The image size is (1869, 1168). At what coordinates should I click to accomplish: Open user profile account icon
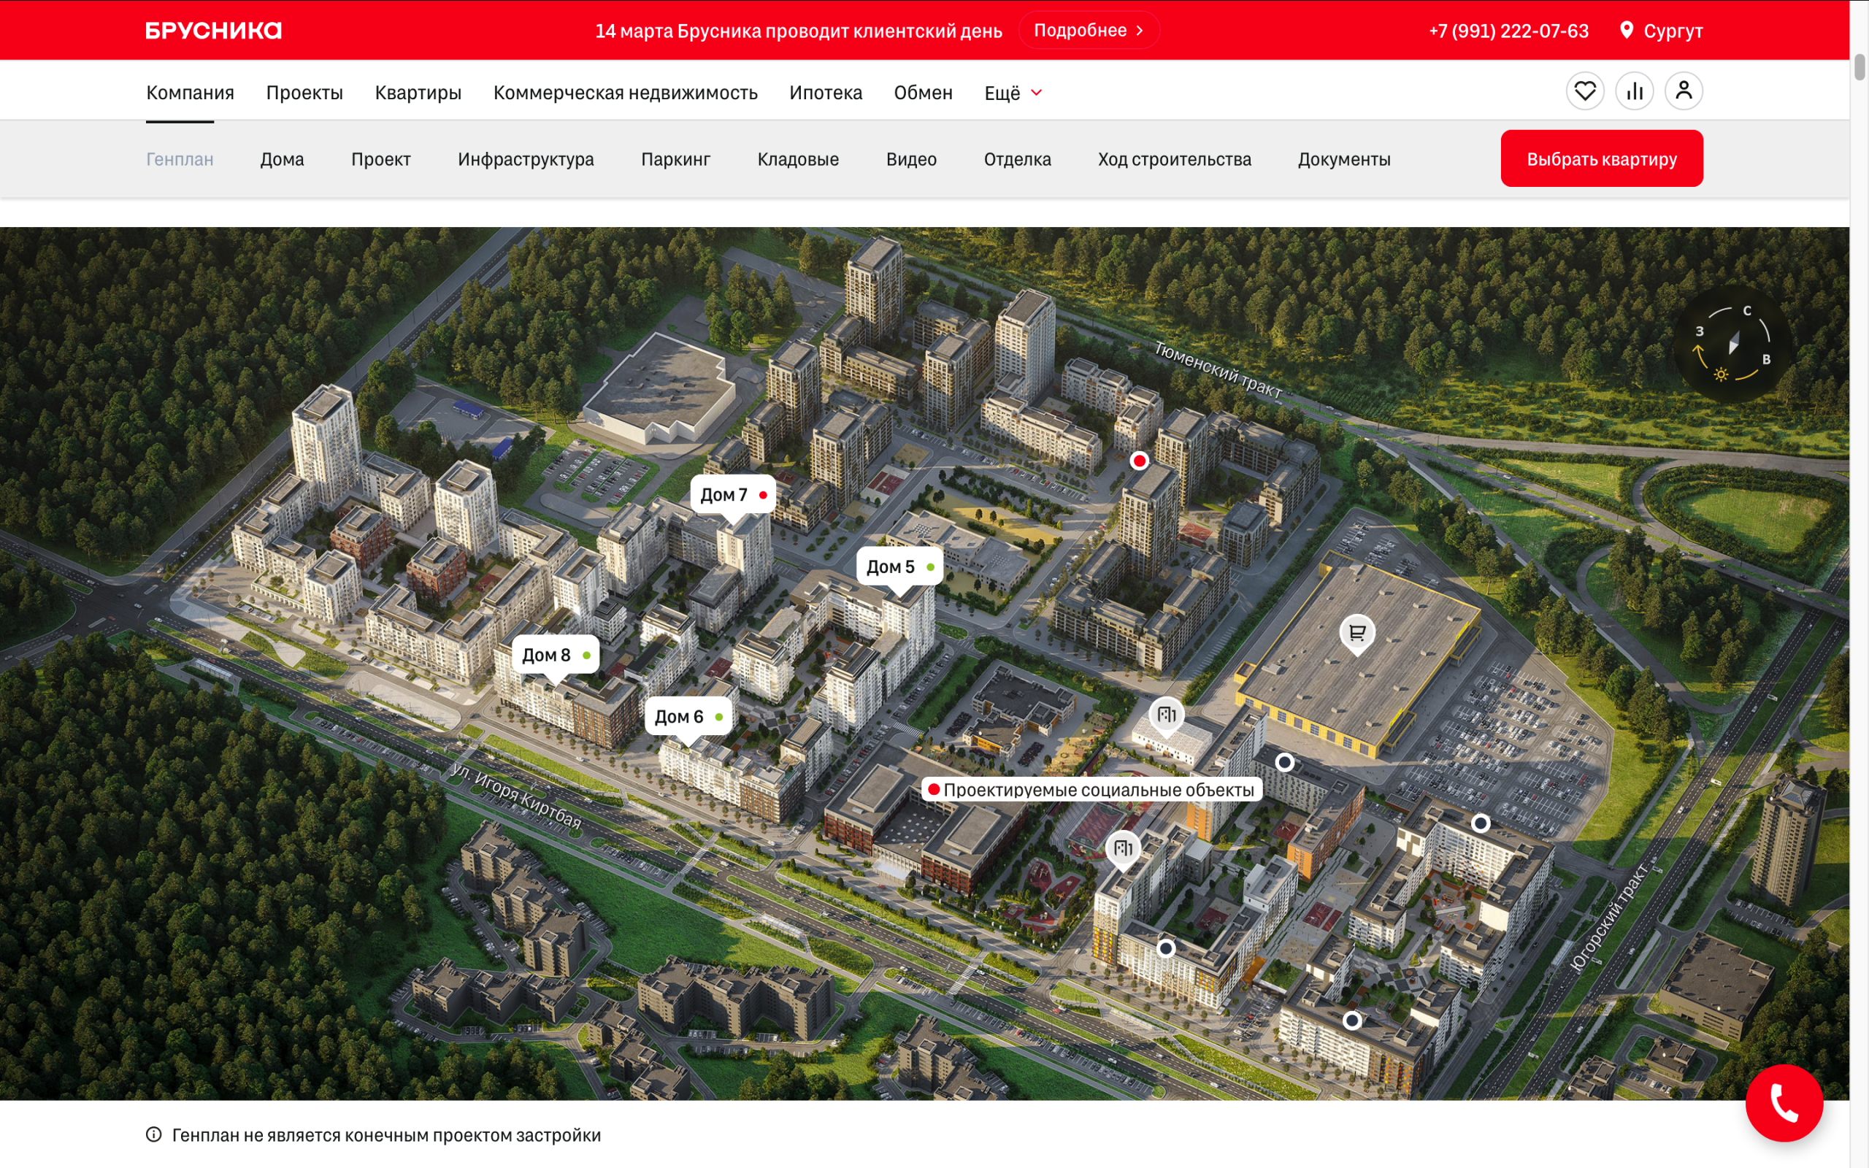click(1684, 91)
